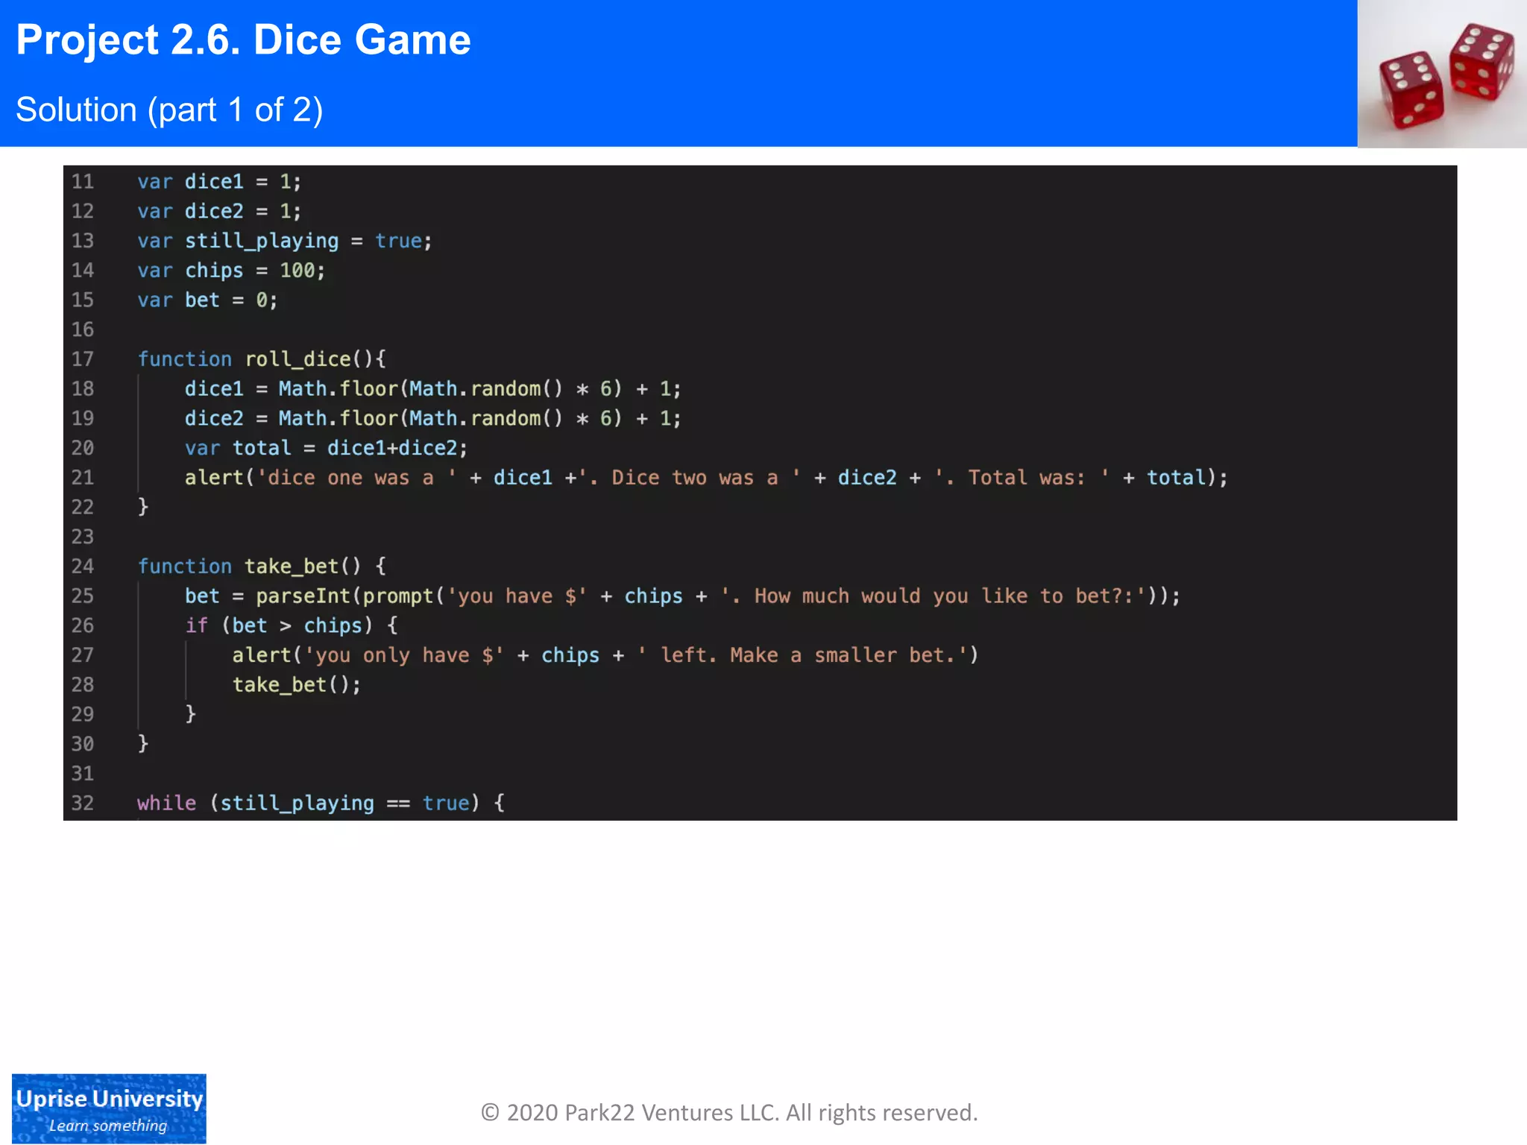Click line number 17 in gutter

(83, 359)
